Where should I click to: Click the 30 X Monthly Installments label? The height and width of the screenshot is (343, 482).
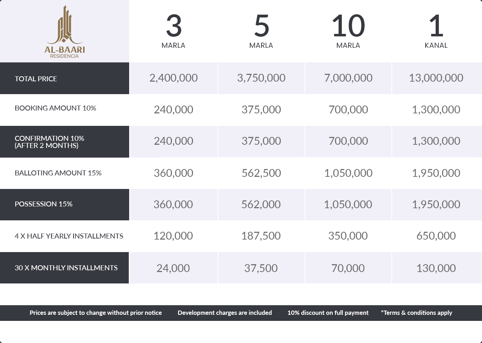pyautogui.click(x=66, y=268)
